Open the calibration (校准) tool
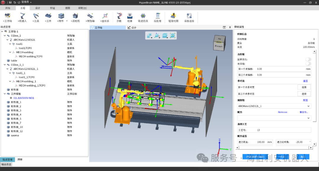319x171 pixels. click(130, 16)
